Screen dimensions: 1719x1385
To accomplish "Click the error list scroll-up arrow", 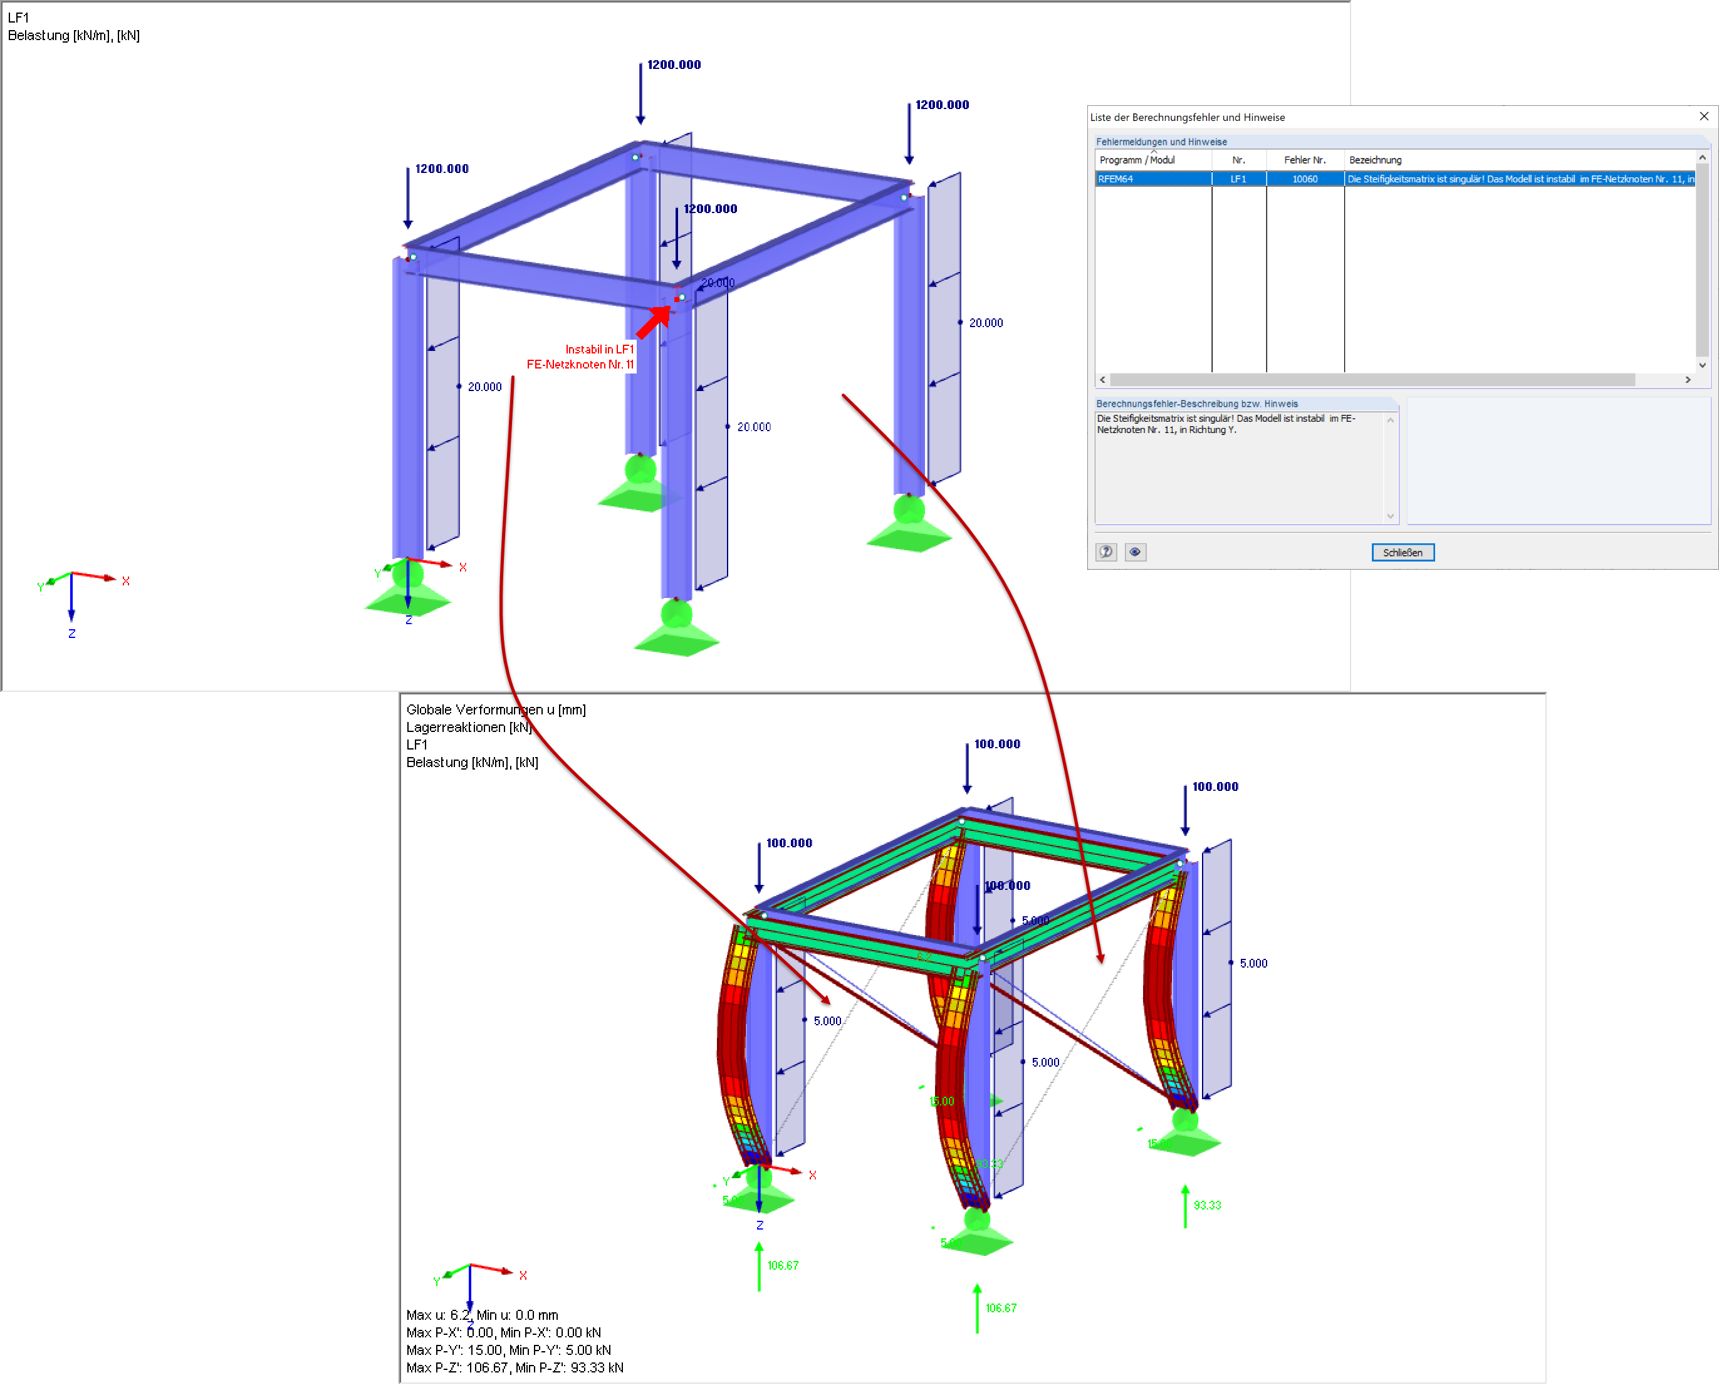I will 1702,158.
